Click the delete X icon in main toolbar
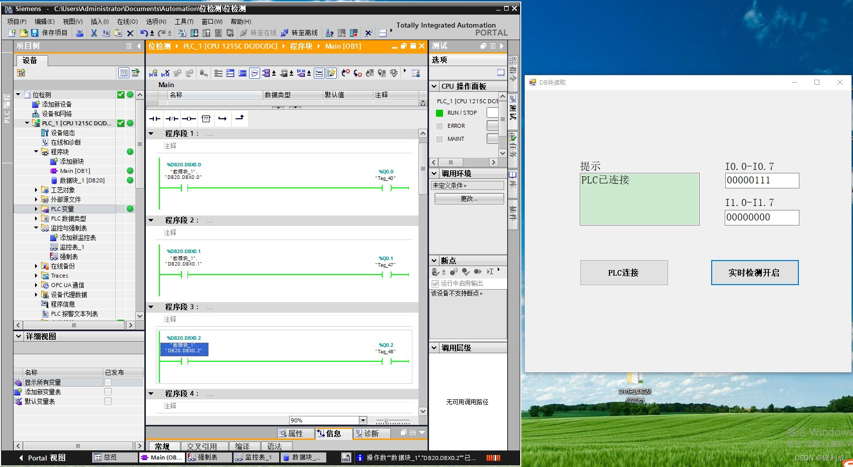The image size is (853, 467). tap(130, 33)
